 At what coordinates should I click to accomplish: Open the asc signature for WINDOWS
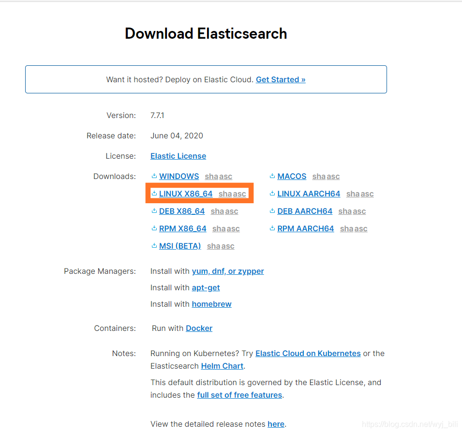tap(226, 176)
